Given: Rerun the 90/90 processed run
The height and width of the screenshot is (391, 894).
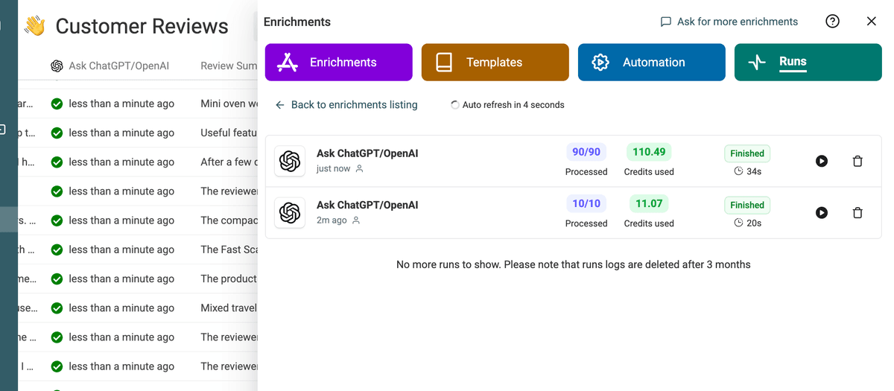Looking at the screenshot, I should [822, 161].
